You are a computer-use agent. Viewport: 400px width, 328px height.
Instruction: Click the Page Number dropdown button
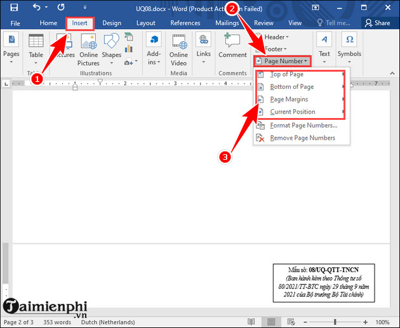coord(283,61)
